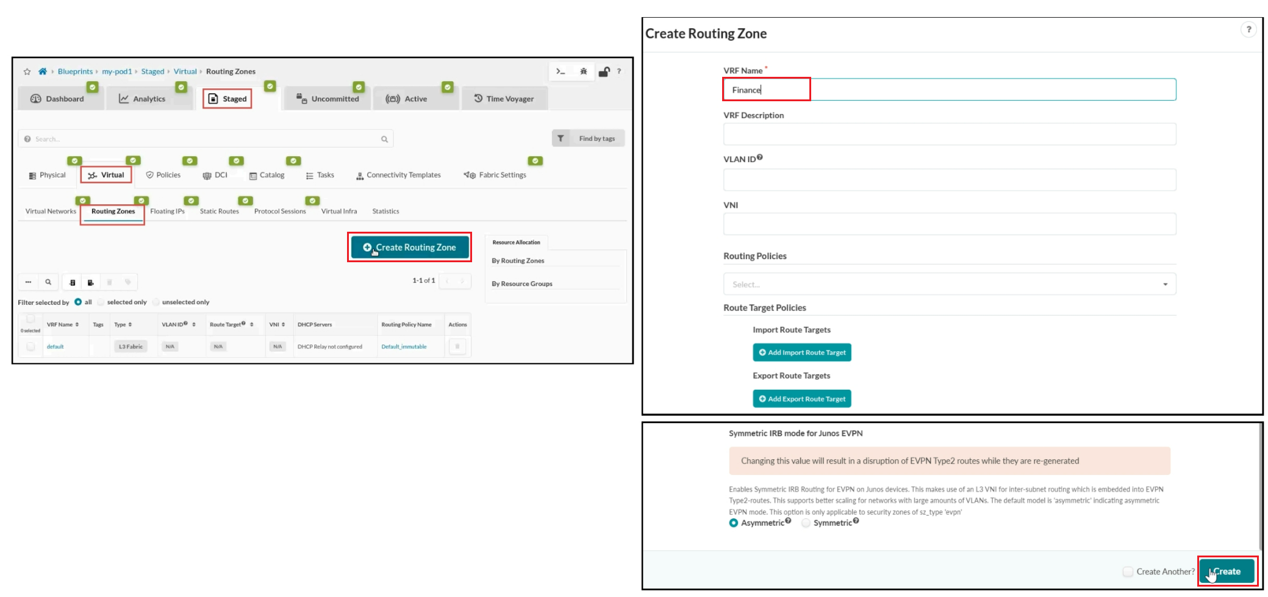Viewport: 1268px width, 597px height.
Task: Click into the VLAN ID input field
Action: click(x=949, y=180)
